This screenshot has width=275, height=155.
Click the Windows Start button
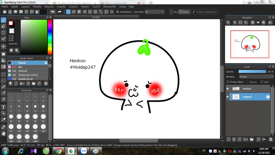(5, 151)
